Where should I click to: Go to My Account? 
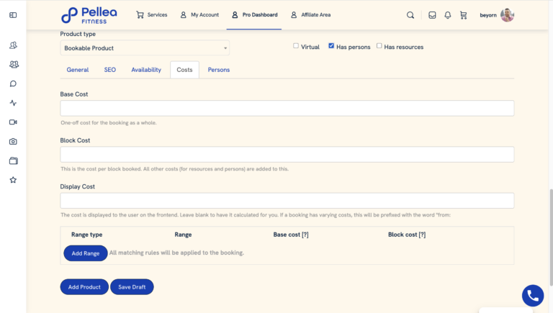pyautogui.click(x=199, y=15)
